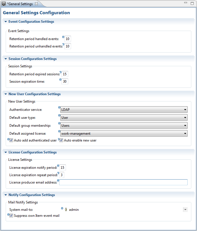197x231 pixels.
Task: Click info icon beside License producer email address
Action: [x=58, y=180]
